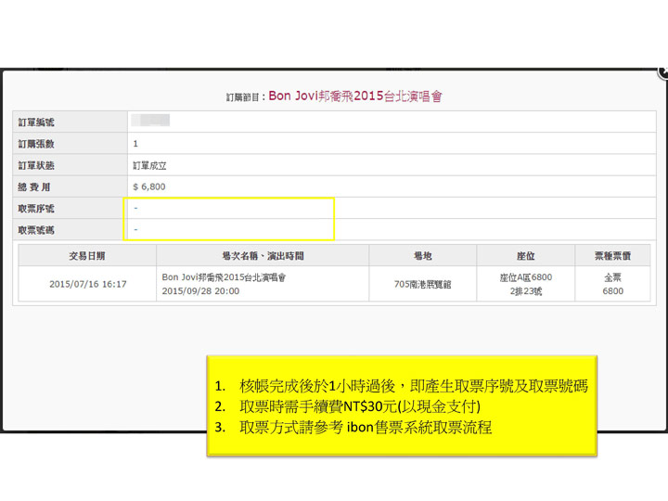Click the yellow ticket pickup notes box
This screenshot has height=501, width=668.
click(x=401, y=405)
